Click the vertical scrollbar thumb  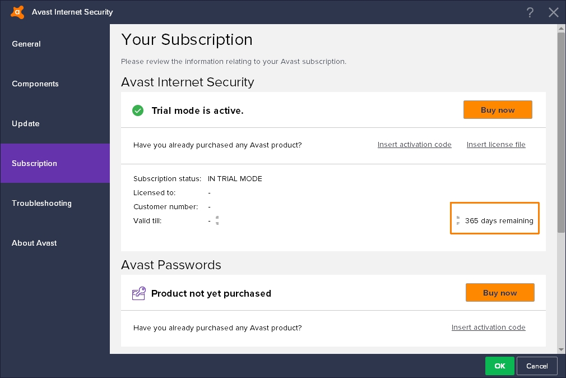(561, 132)
